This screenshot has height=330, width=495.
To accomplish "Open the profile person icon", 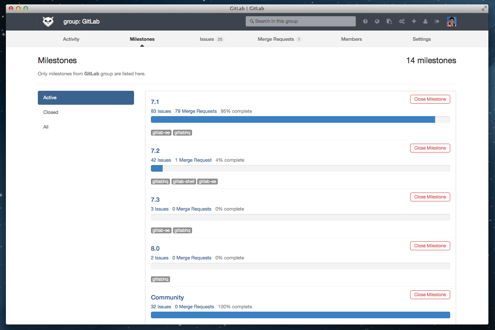I will [425, 21].
